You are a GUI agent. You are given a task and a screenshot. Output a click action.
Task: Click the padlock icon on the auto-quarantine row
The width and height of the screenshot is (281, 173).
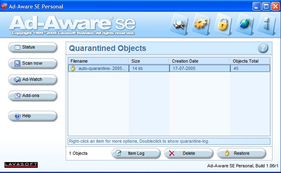pyautogui.click(x=73, y=68)
